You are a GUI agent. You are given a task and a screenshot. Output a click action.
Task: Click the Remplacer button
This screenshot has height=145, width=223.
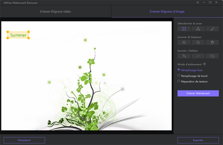pyautogui.click(x=24, y=140)
